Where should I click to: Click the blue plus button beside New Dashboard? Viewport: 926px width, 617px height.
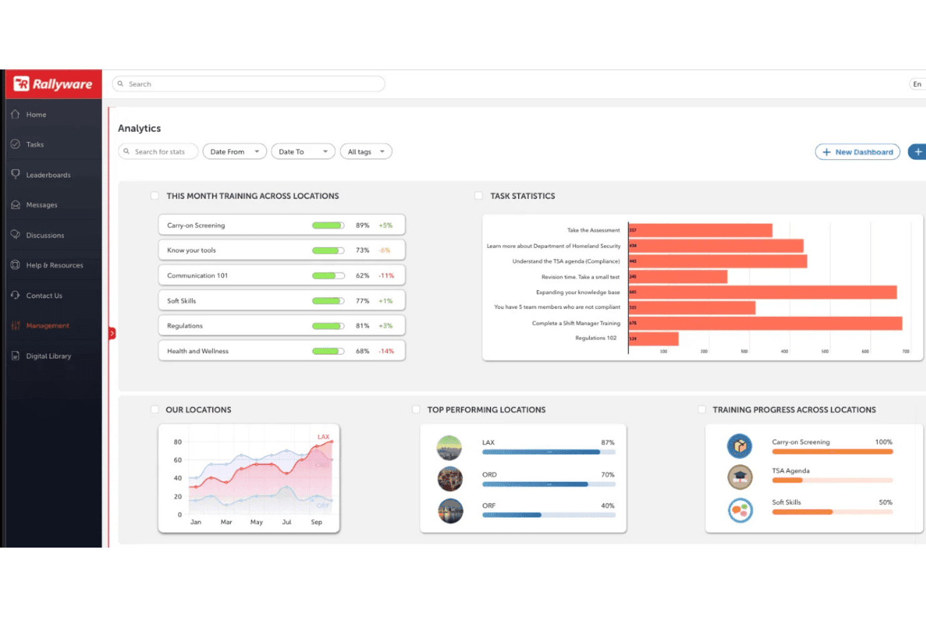[x=917, y=152]
